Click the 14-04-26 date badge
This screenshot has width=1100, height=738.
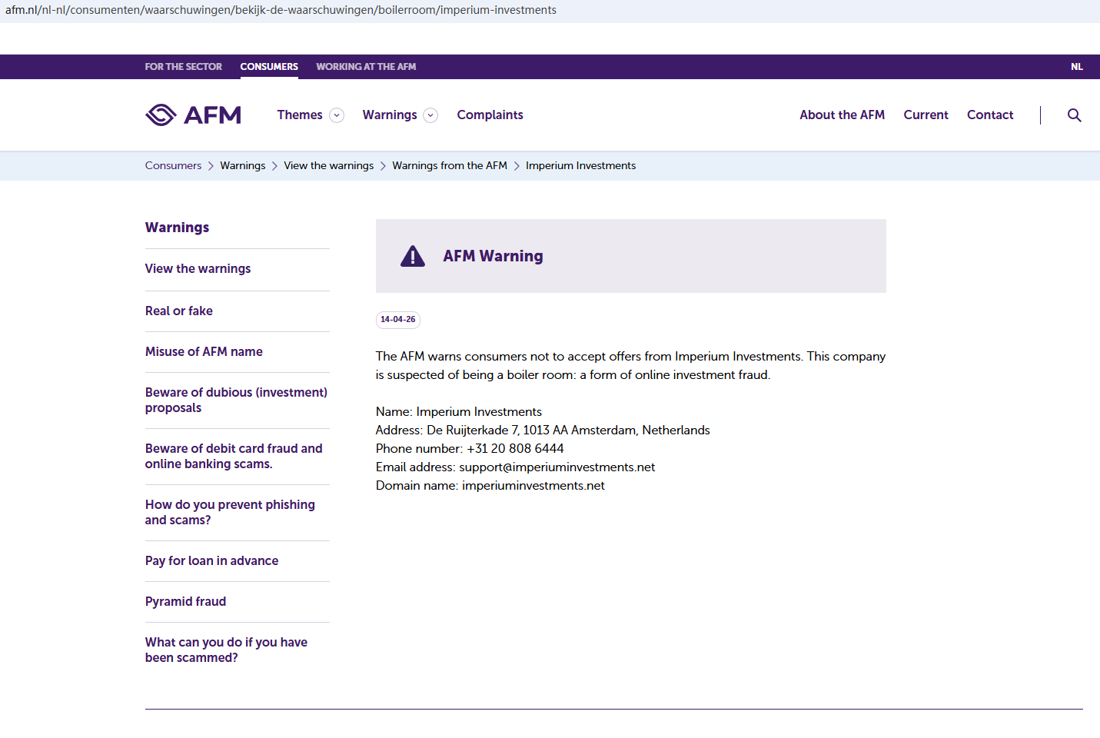point(397,319)
